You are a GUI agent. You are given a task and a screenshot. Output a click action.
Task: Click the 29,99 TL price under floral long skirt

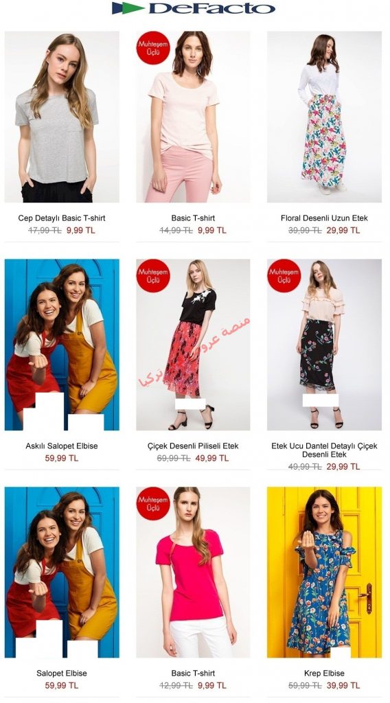click(343, 231)
